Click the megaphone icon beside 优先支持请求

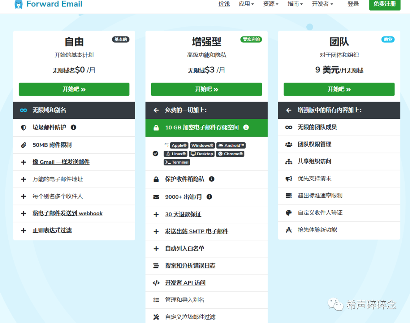click(289, 178)
